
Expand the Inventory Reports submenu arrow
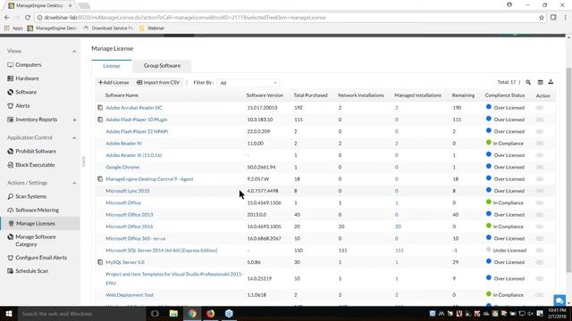coord(75,119)
